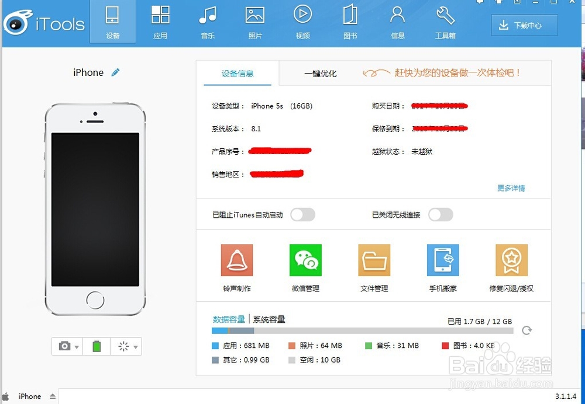Click the Apple logo in bottom bar
This screenshot has height=404, width=585.
coord(6,396)
